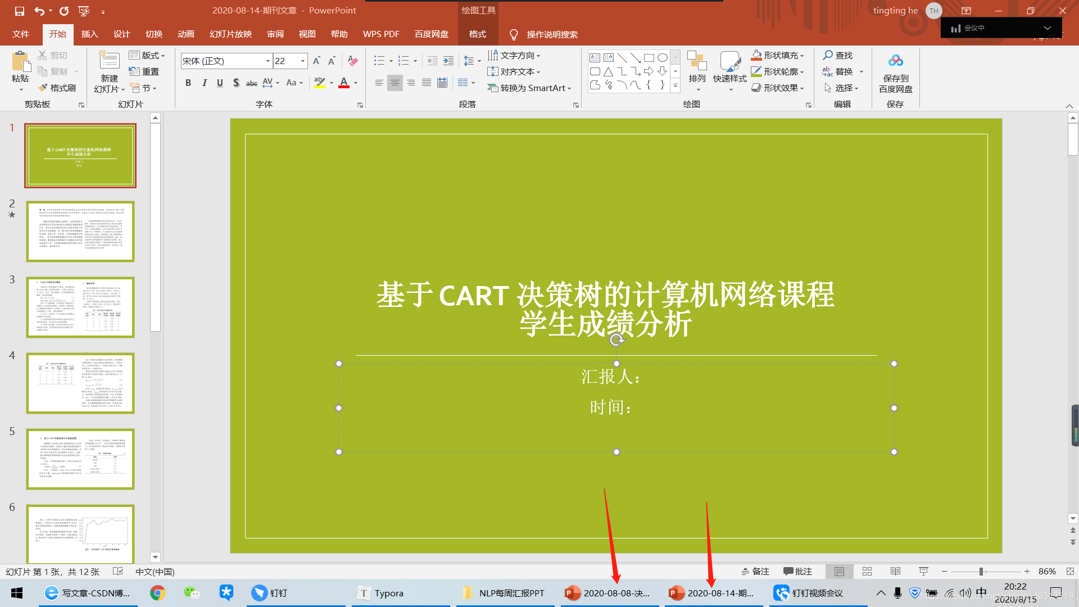Click the Clear All Formatting eraser icon
Screen dimensions: 1079x607
point(353,61)
